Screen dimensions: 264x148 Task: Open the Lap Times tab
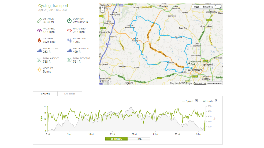coord(70,94)
